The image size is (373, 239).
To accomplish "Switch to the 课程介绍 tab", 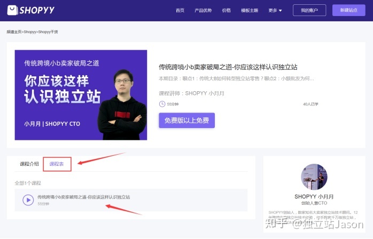I will [x=29, y=164].
